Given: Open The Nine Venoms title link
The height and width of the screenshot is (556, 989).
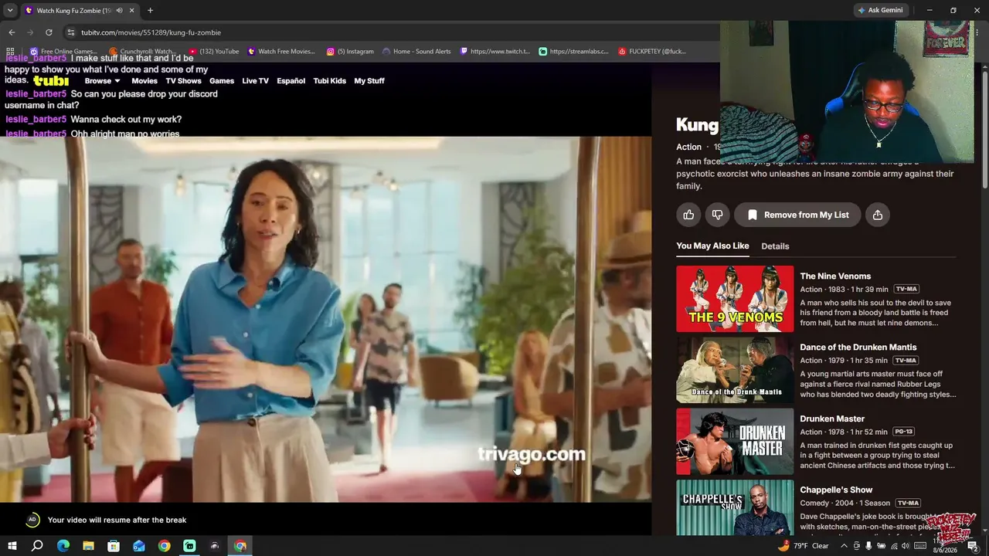Looking at the screenshot, I should pos(835,276).
